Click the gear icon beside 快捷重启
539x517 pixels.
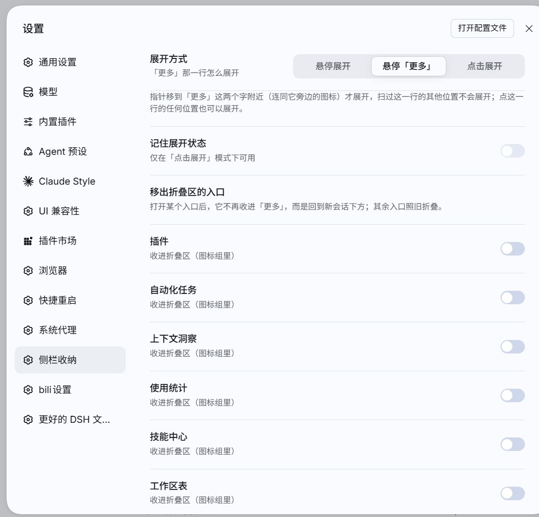click(x=28, y=300)
